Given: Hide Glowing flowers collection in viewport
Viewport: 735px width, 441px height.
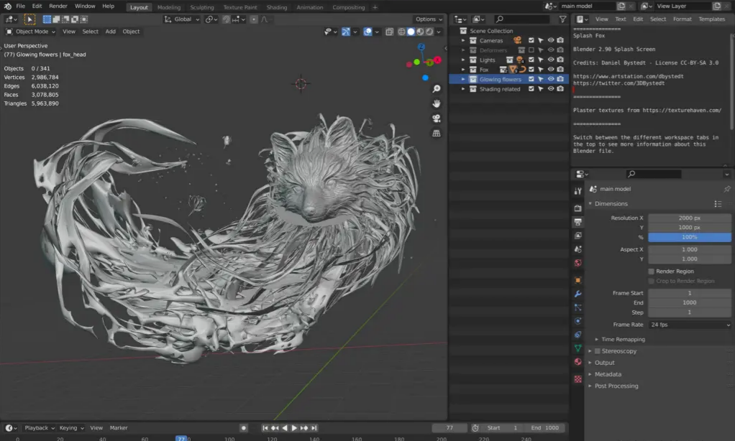Looking at the screenshot, I should (x=551, y=79).
